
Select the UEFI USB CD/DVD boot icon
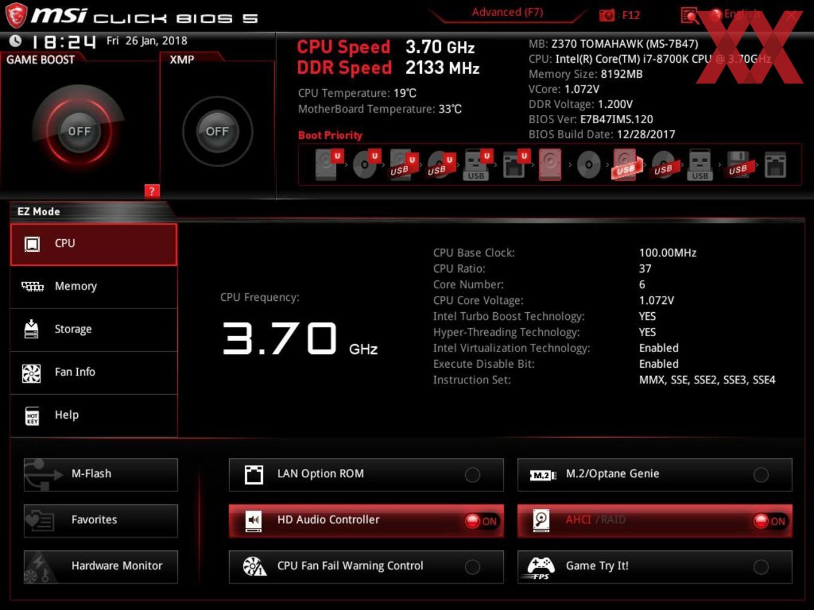(x=440, y=164)
